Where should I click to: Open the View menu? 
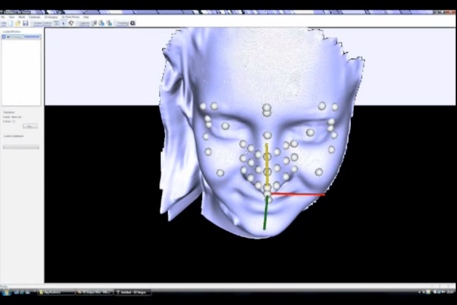(x=12, y=17)
